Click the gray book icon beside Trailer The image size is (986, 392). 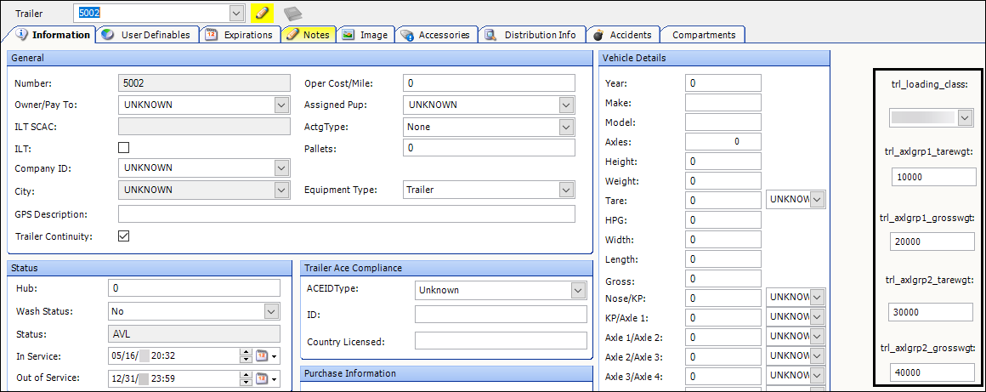[x=292, y=14]
